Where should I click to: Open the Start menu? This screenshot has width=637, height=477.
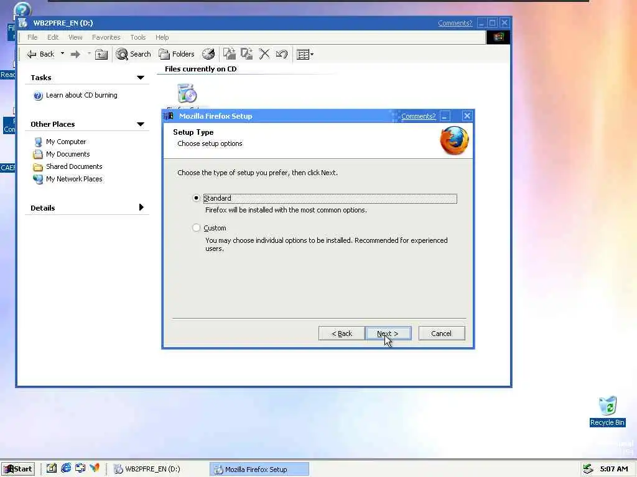coord(18,469)
